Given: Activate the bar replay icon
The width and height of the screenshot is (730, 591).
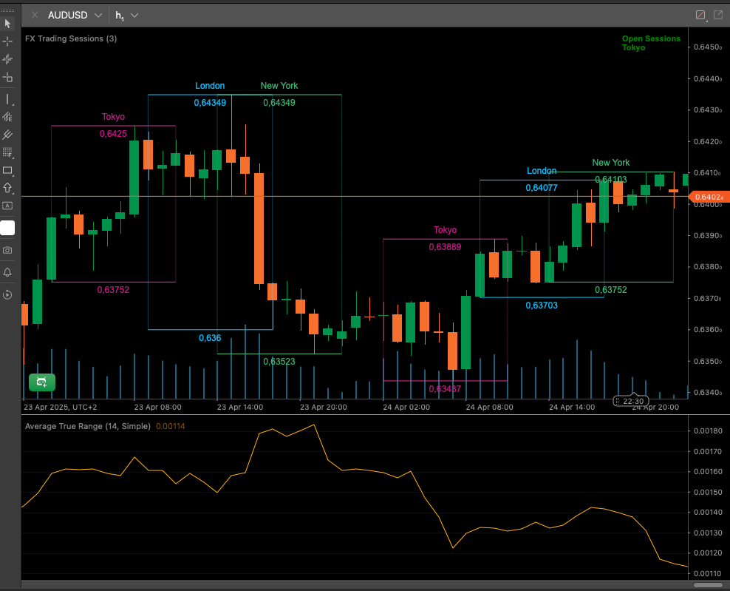Looking at the screenshot, I should click(7, 294).
